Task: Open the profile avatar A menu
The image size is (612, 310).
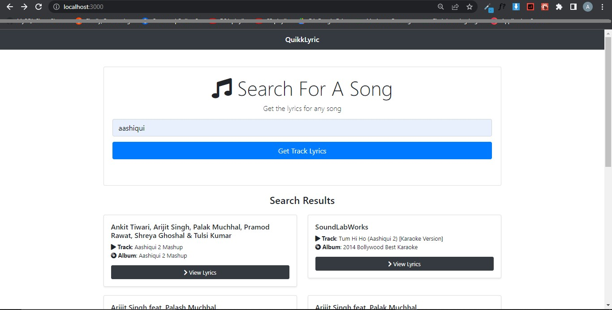Action: [x=587, y=7]
